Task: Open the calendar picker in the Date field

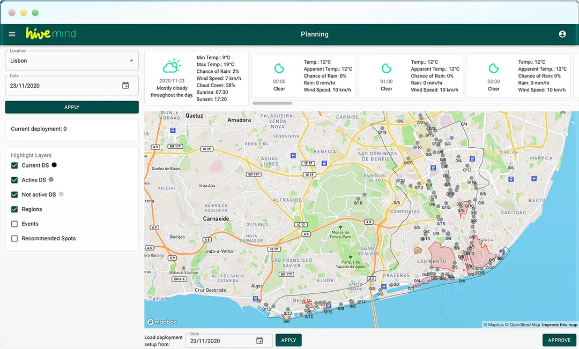Action: tap(125, 86)
